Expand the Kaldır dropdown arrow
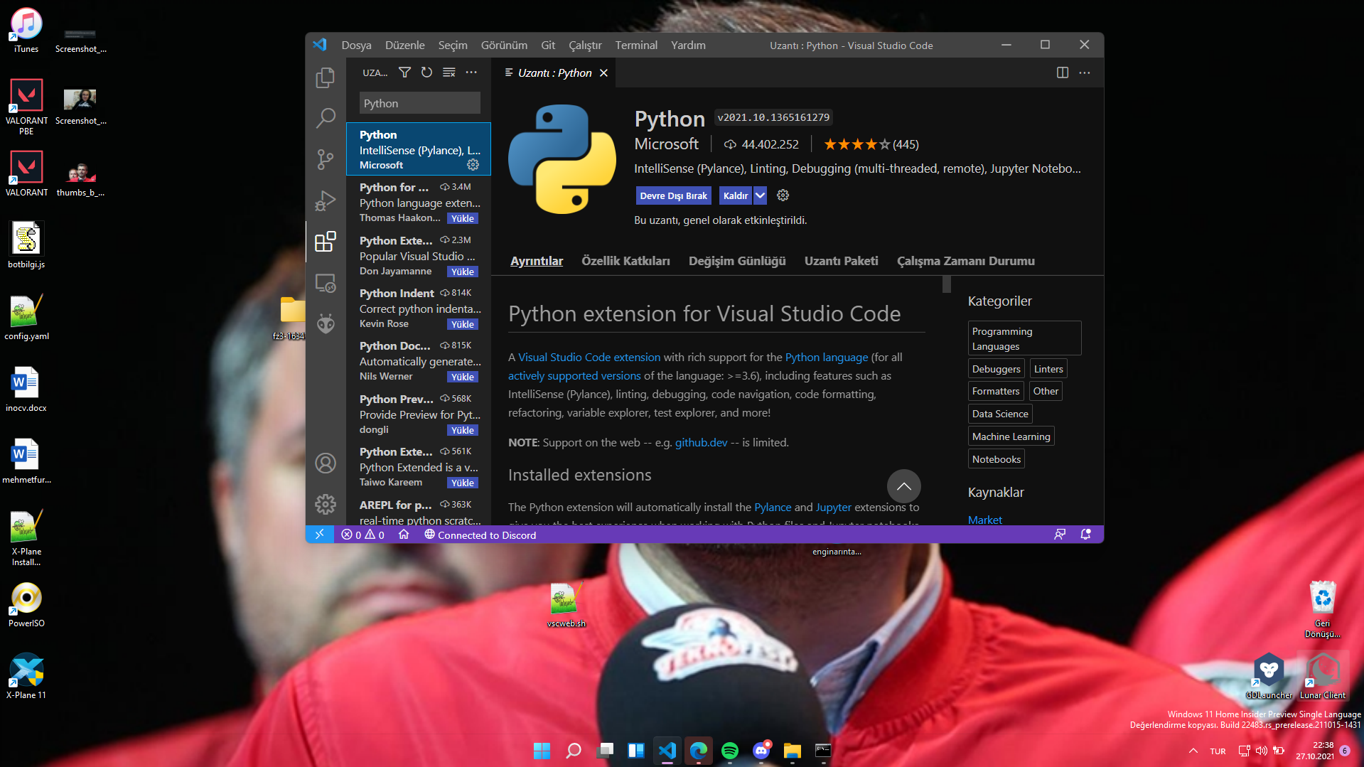The width and height of the screenshot is (1364, 767). pos(761,195)
